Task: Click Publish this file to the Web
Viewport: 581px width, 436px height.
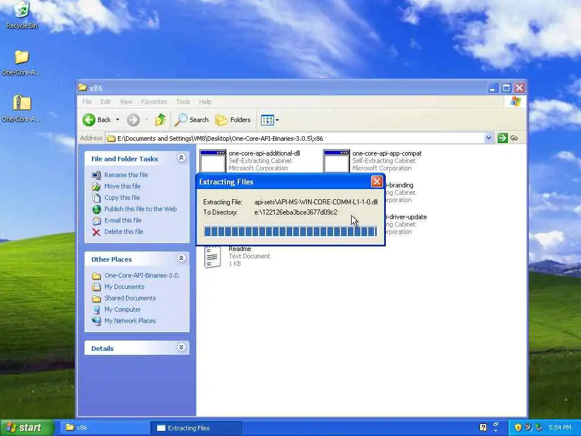Action: click(x=141, y=209)
